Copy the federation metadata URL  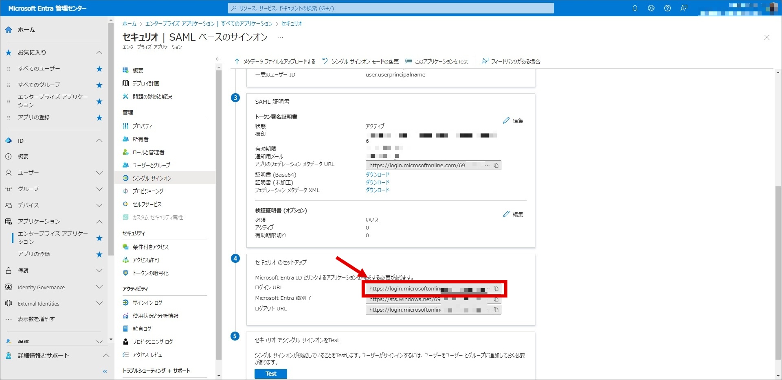496,165
